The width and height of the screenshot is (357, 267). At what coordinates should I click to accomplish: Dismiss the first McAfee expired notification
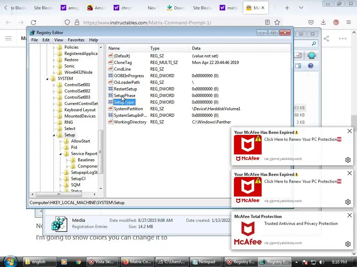349,131
